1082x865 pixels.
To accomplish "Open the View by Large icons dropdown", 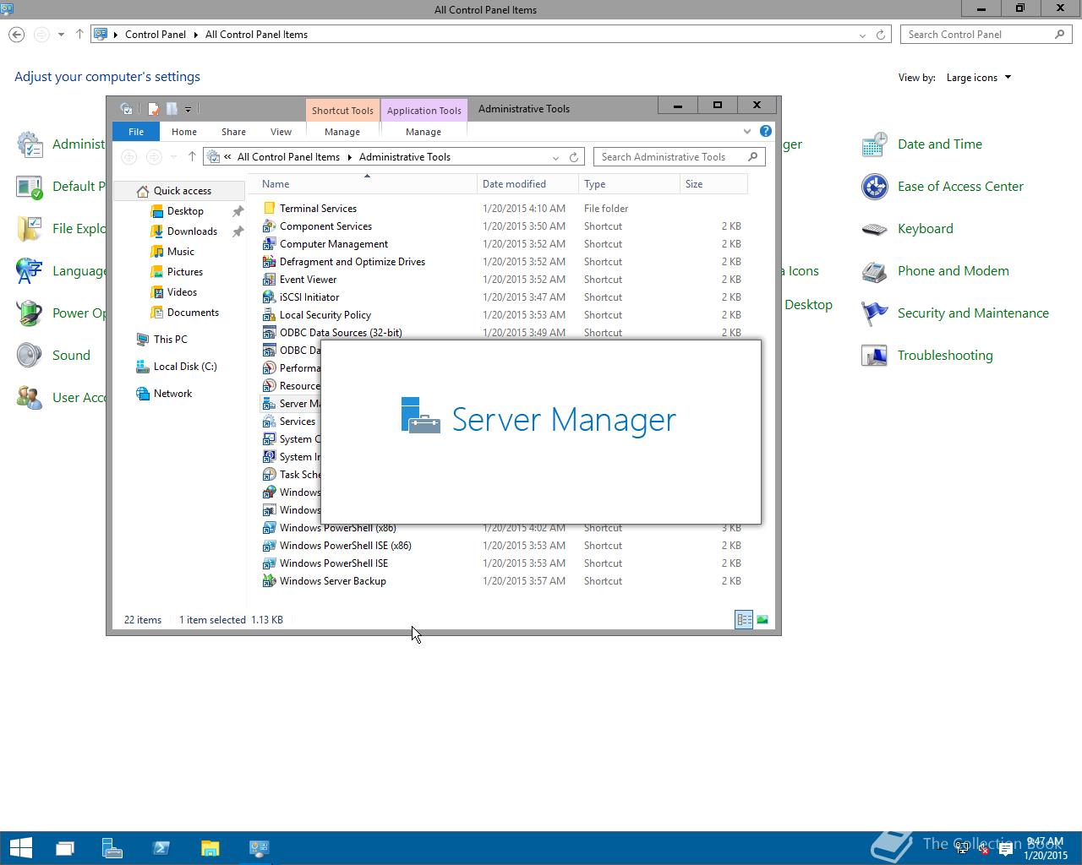I will [979, 77].
